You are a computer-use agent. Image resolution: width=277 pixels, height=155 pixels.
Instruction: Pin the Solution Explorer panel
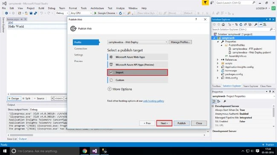click(270, 20)
